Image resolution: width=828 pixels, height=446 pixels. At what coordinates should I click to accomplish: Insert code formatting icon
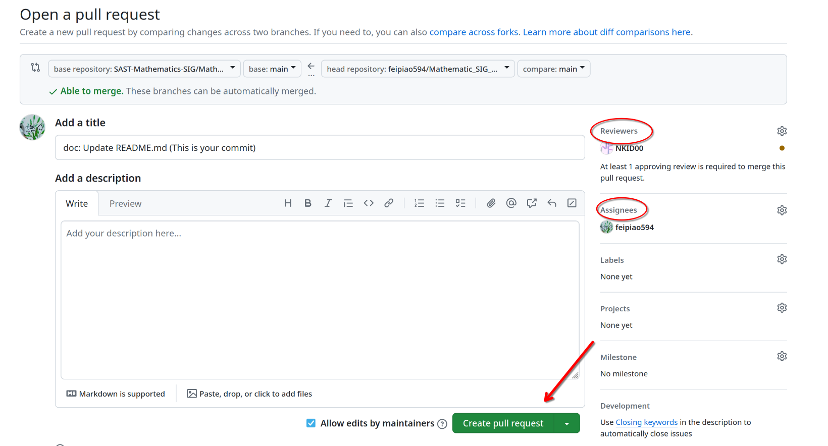pos(369,203)
